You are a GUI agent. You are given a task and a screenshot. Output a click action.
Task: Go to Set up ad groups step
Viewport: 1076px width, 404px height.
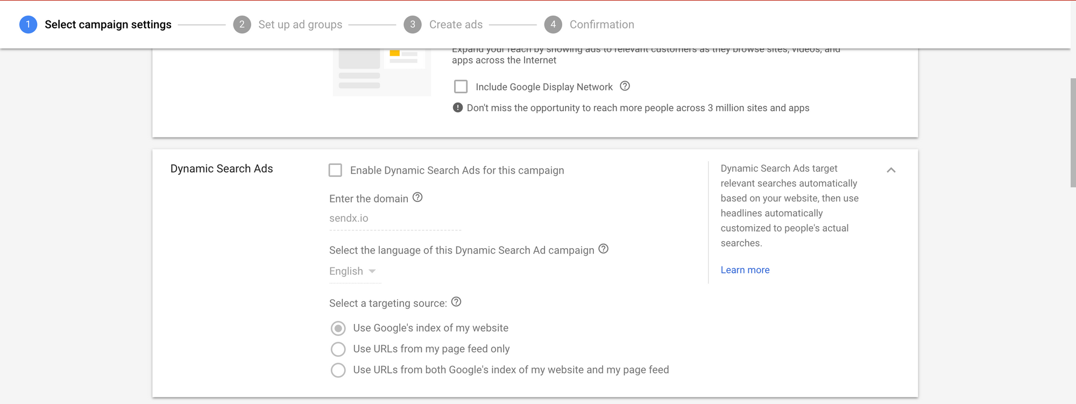pos(300,25)
